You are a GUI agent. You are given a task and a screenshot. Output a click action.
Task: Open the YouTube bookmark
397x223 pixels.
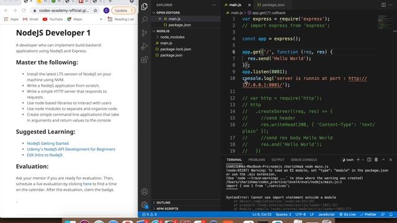point(53,19)
